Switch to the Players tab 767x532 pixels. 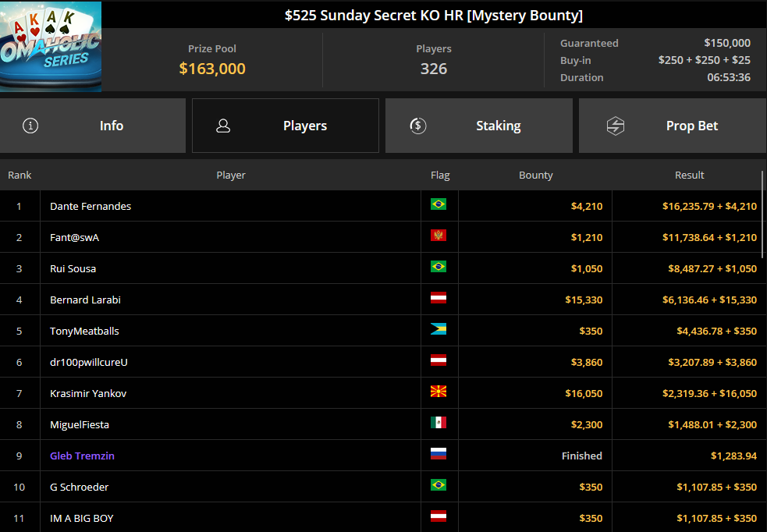point(286,126)
